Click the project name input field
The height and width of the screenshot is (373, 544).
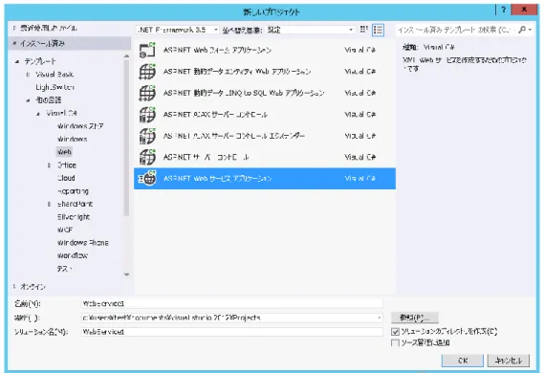click(231, 303)
